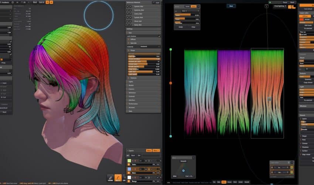
Task: Expand the Textures section
Action: 143,78
